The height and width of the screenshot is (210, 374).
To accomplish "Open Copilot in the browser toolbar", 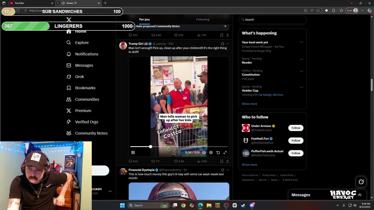I will click(x=370, y=10).
